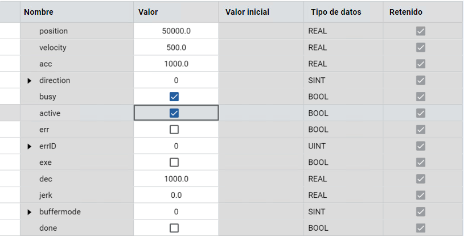Select the acc value 1000.0 cell
Viewport: 464px width, 237px height.
(x=176, y=64)
